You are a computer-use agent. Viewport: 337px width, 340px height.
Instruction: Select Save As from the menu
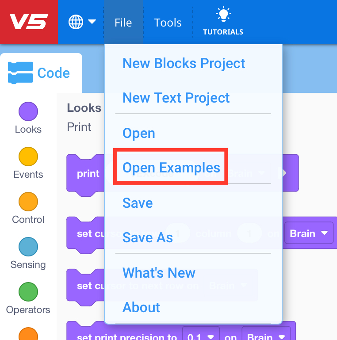(x=148, y=237)
